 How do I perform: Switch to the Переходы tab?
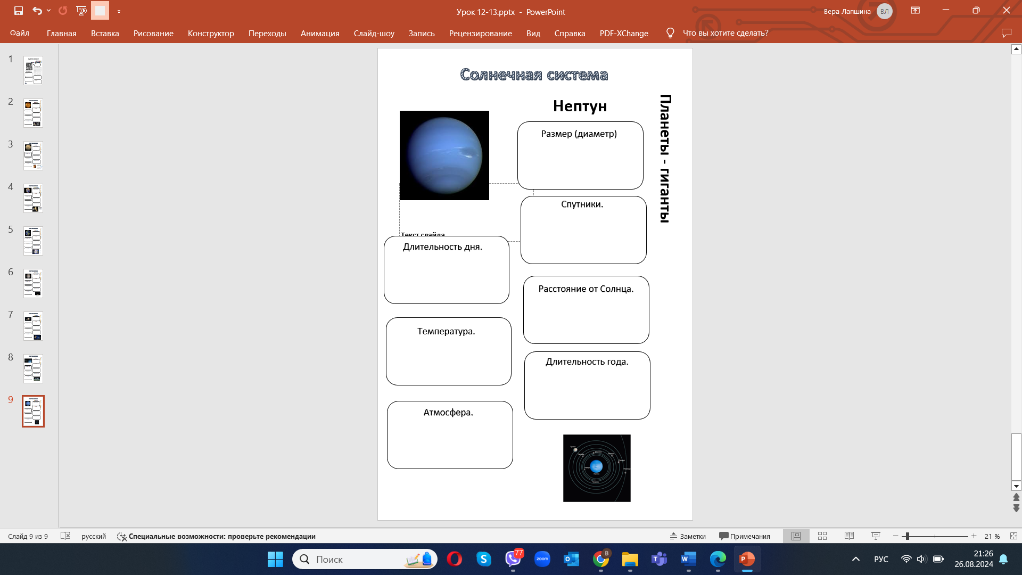click(267, 33)
